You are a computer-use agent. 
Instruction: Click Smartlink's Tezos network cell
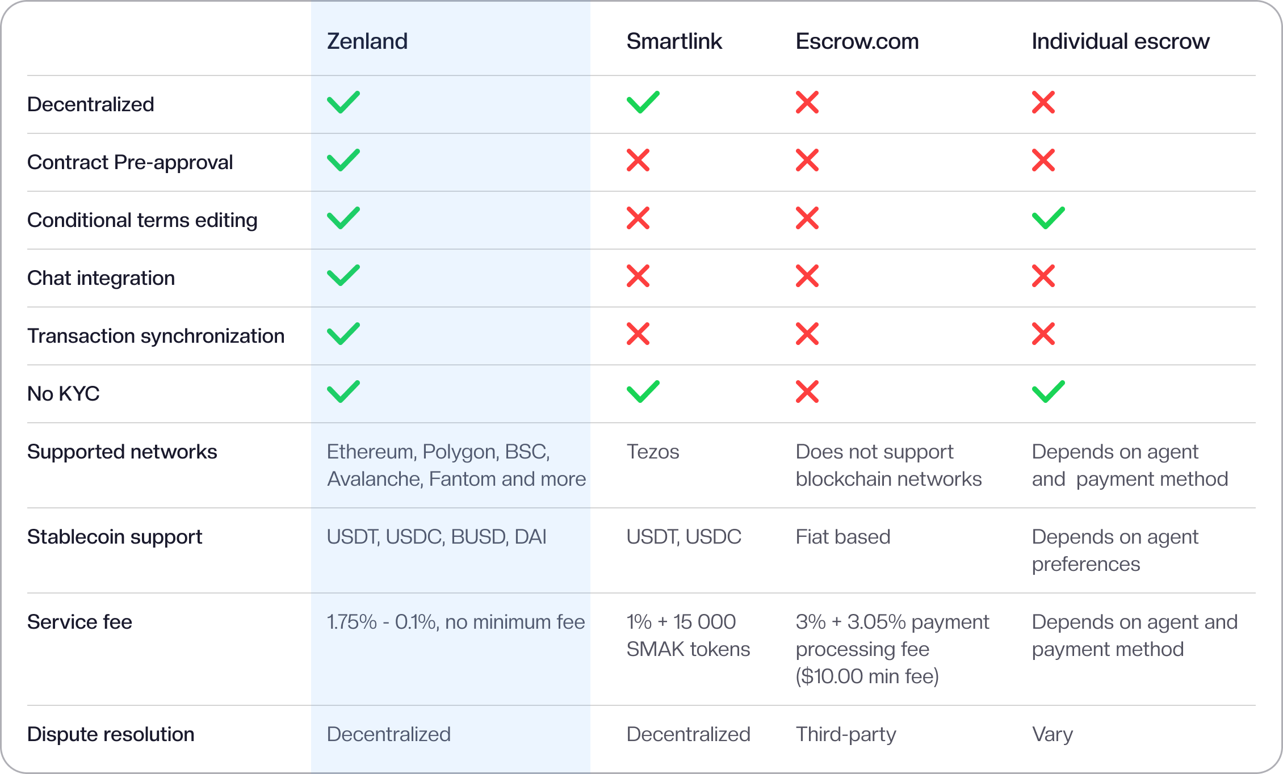[653, 452]
